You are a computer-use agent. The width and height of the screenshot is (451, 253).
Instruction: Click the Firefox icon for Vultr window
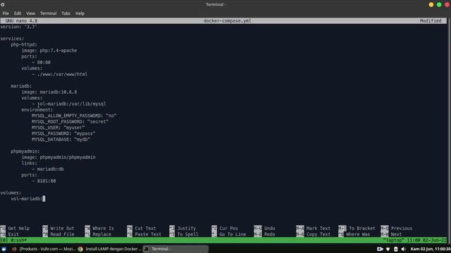[x=14, y=249]
